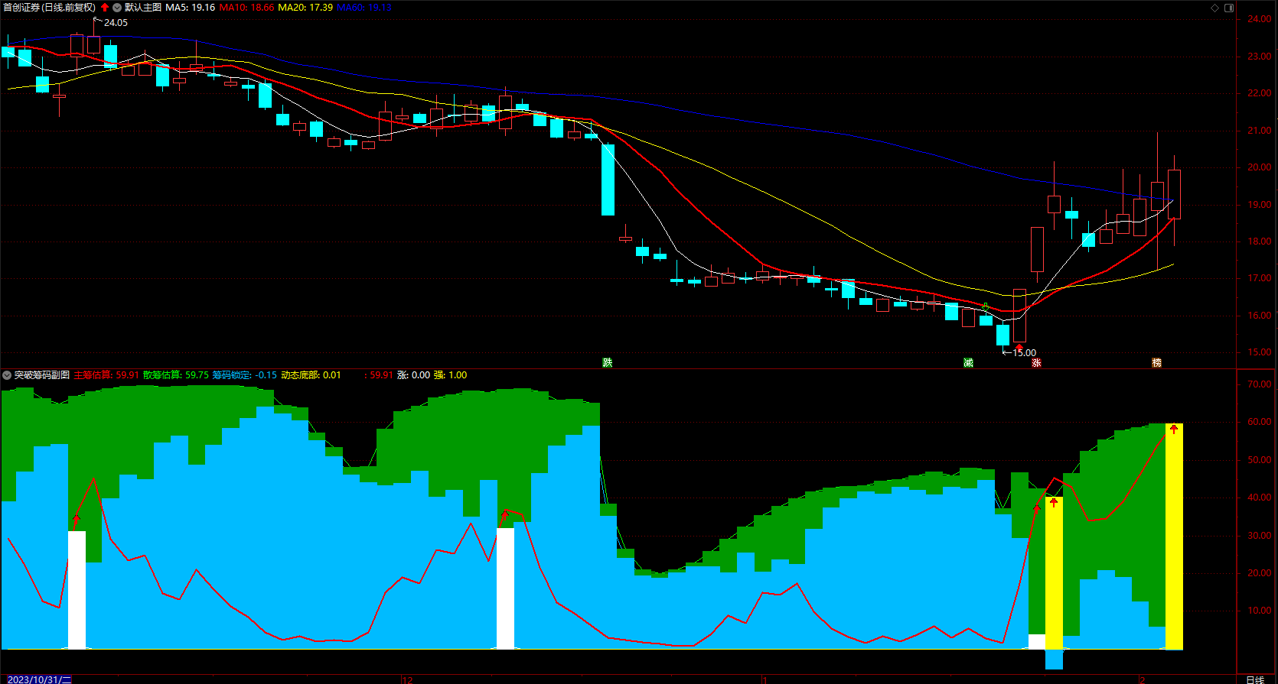Image resolution: width=1278 pixels, height=684 pixels.
Task: Click the diamond icon at top right
Action: (x=1214, y=8)
